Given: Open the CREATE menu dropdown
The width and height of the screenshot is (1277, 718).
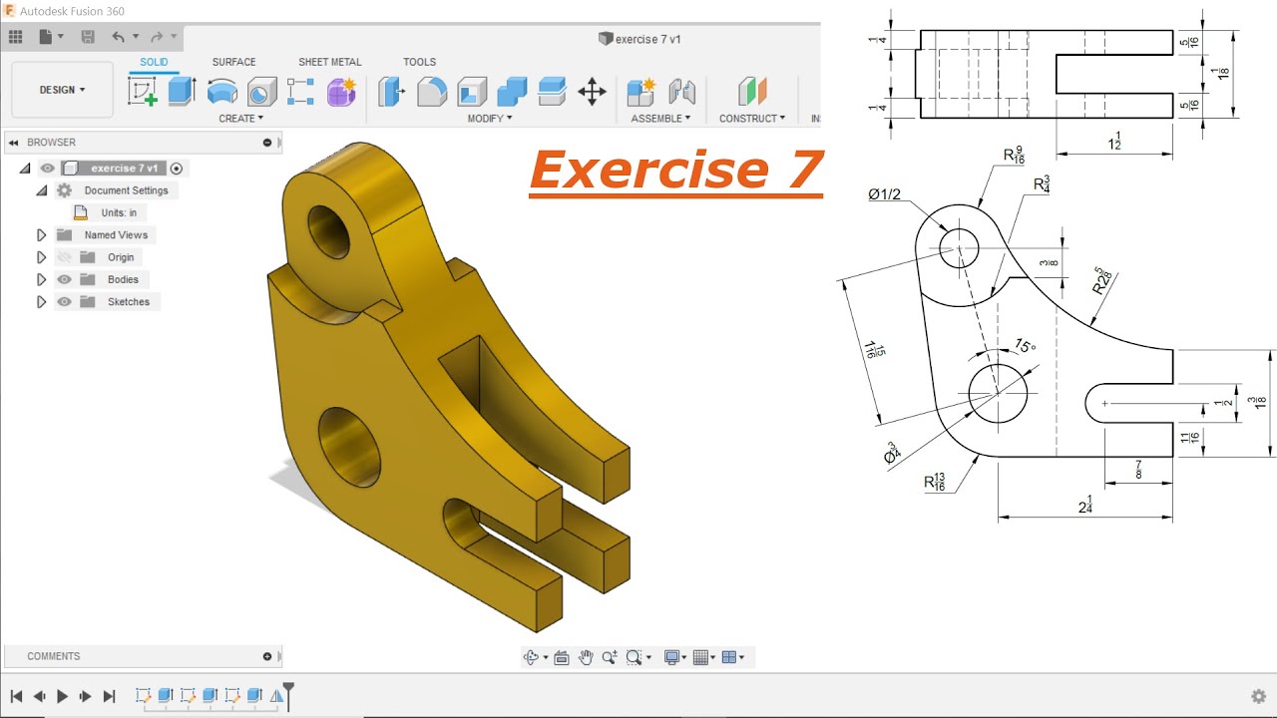Looking at the screenshot, I should click(241, 119).
